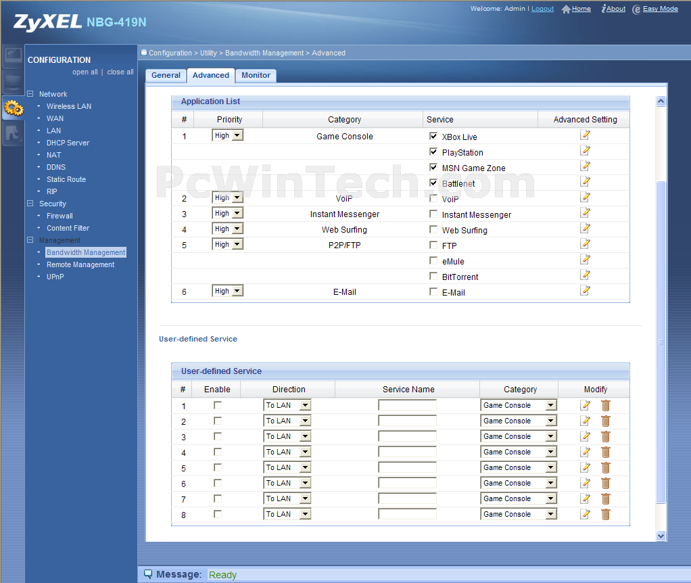Uncheck the MSN Game Zone service
Screen dimensions: 691x583
coord(433,167)
